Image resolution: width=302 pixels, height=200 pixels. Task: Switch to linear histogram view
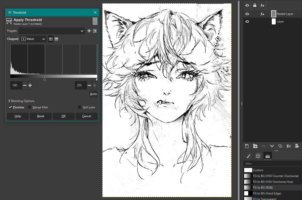pyautogui.click(x=51, y=39)
